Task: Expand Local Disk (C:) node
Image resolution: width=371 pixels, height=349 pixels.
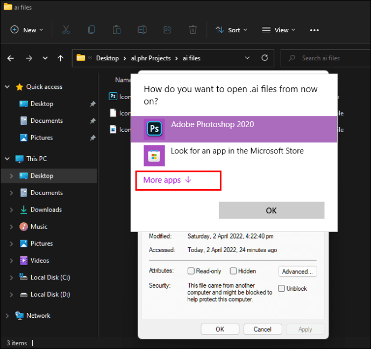Action: 11,277
